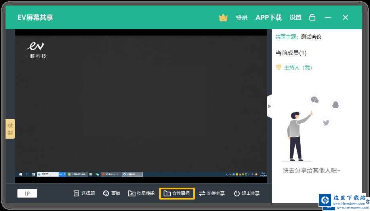Screen dimensions: 370x211
Task: Click 退出共享 to exit sharing
Action: point(246,193)
